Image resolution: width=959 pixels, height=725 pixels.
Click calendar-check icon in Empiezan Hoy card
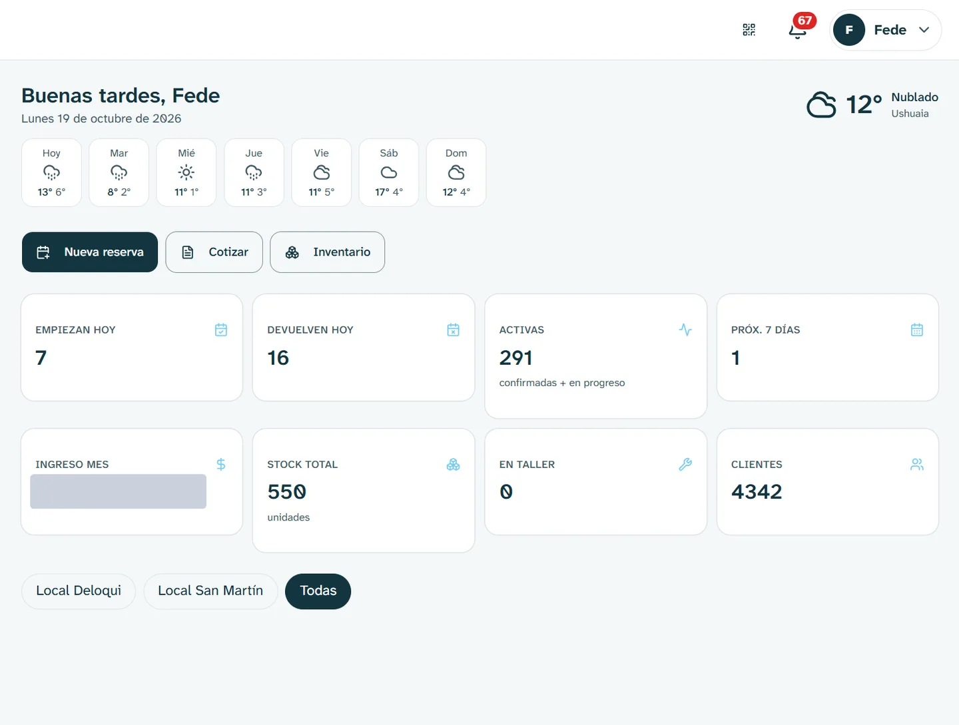pyautogui.click(x=221, y=330)
